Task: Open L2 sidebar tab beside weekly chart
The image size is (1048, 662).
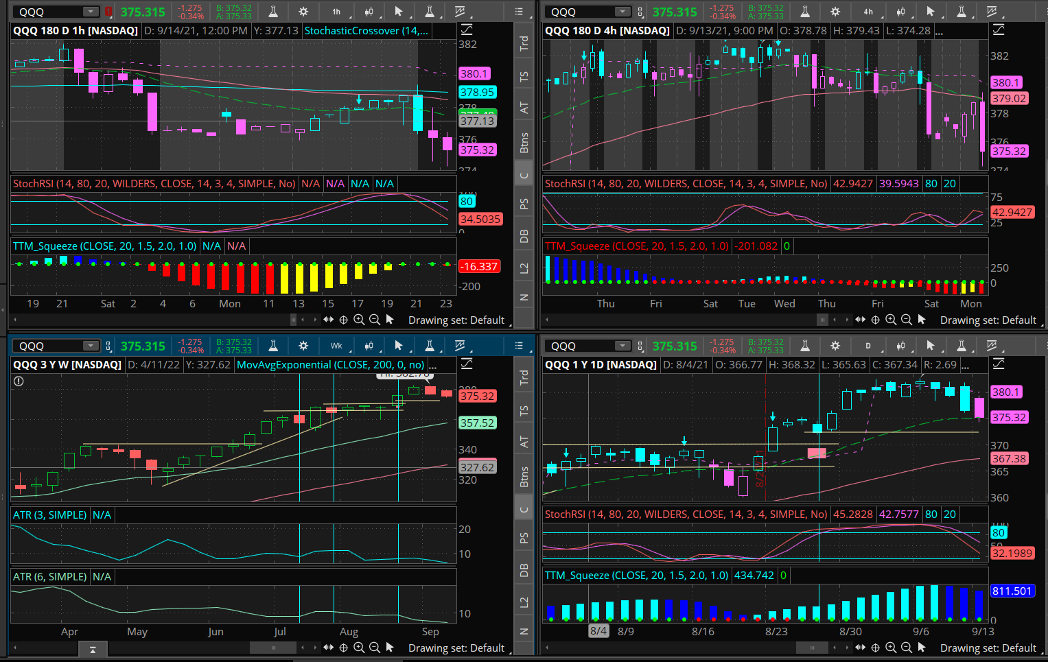Action: [524, 602]
